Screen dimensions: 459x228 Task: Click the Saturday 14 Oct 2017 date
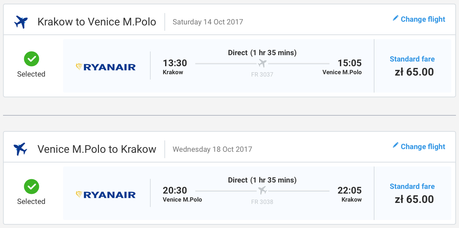[x=208, y=22]
